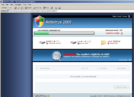Click the red 'infected' status icon
The image size is (134, 97).
[108, 43]
